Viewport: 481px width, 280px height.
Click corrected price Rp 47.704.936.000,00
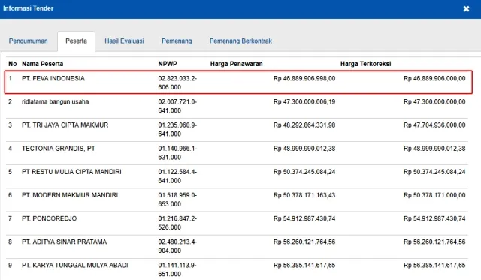pyautogui.click(x=434, y=125)
